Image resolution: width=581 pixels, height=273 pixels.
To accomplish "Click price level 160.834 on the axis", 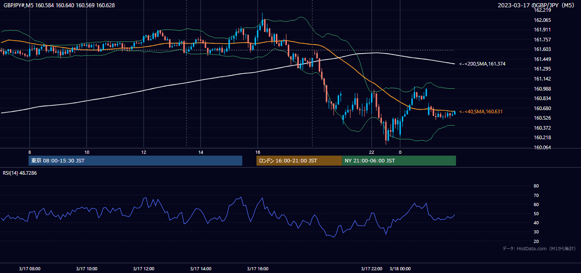I will click(542, 98).
